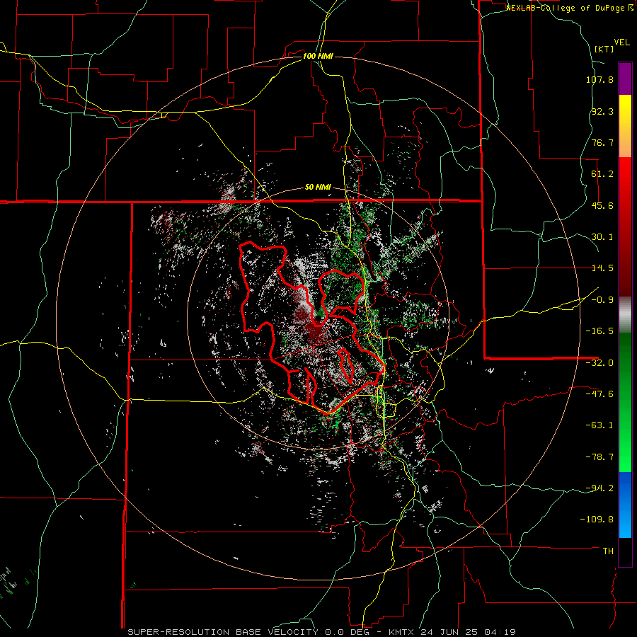Select the -0.9 velocity scale value
The image size is (637, 637).
tap(602, 300)
